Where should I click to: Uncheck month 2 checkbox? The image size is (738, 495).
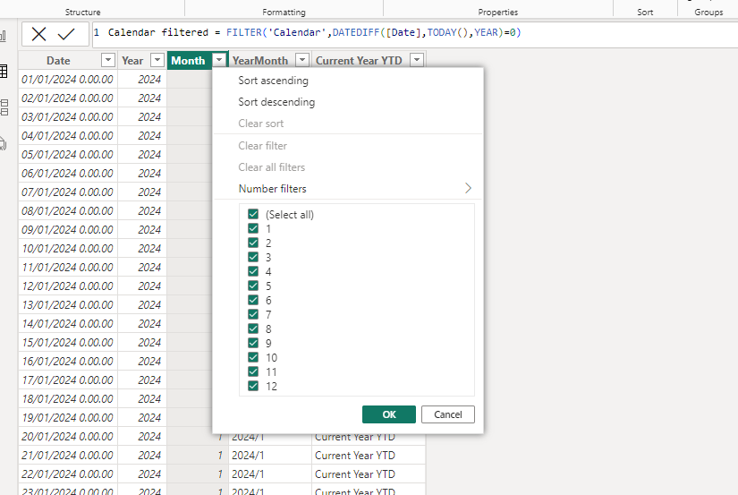pyautogui.click(x=253, y=243)
